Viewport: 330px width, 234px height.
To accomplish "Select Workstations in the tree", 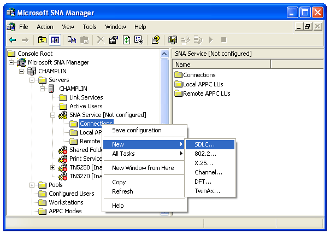I will (x=66, y=202).
